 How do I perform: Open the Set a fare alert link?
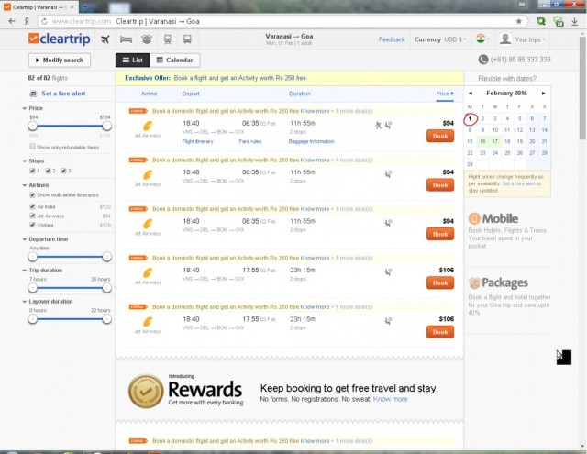pos(63,94)
